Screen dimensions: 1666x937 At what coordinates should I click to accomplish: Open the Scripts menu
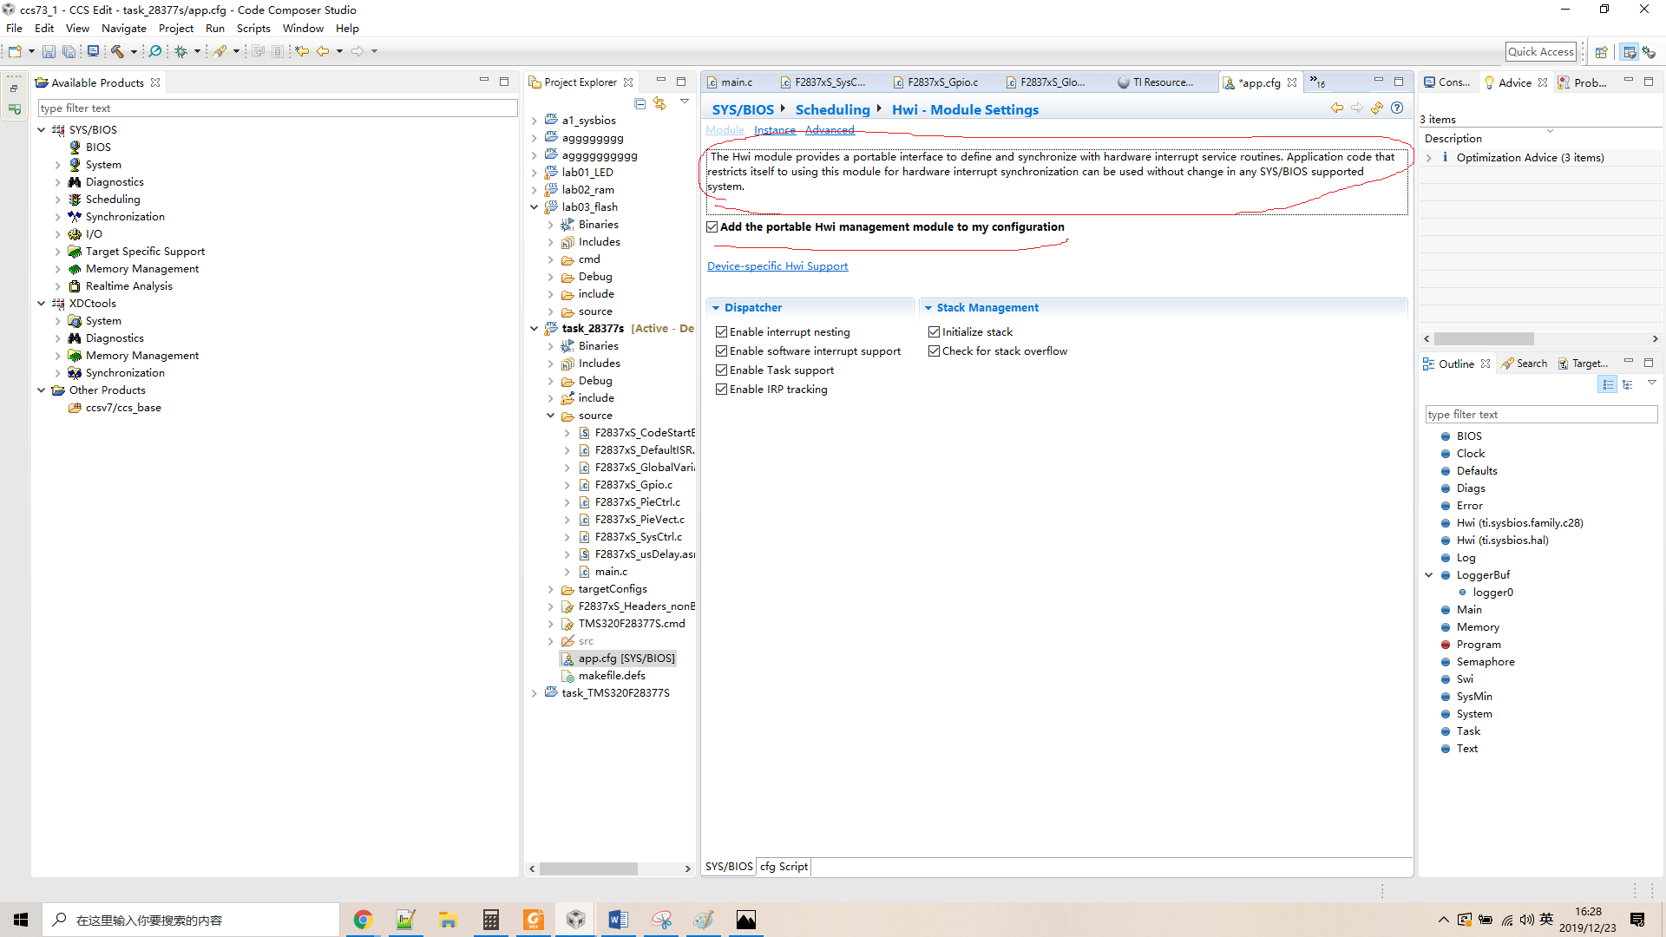pyautogui.click(x=253, y=28)
